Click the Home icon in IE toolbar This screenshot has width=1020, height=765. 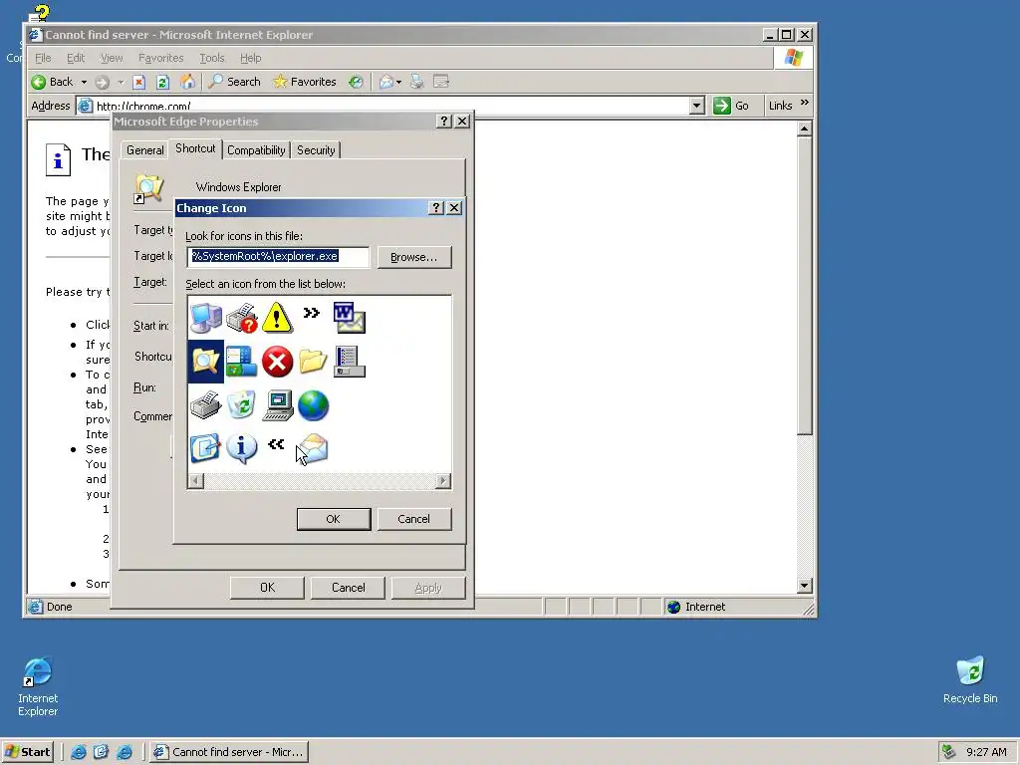click(187, 82)
